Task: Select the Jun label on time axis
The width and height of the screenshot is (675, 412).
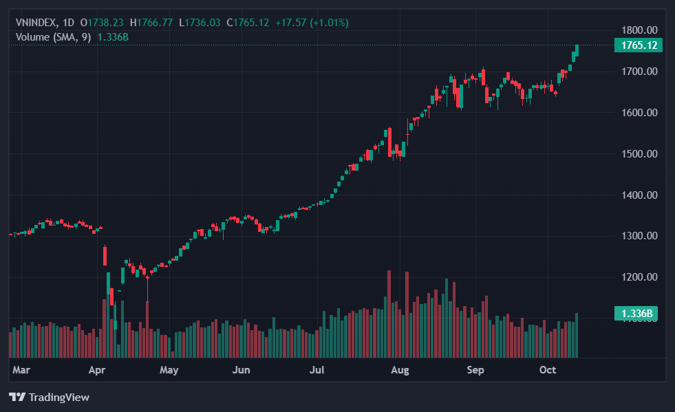Action: click(x=241, y=371)
